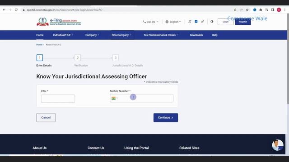The height and width of the screenshot is (162, 289).
Task: Click Using the Portal footer heading
Action: tap(136, 148)
